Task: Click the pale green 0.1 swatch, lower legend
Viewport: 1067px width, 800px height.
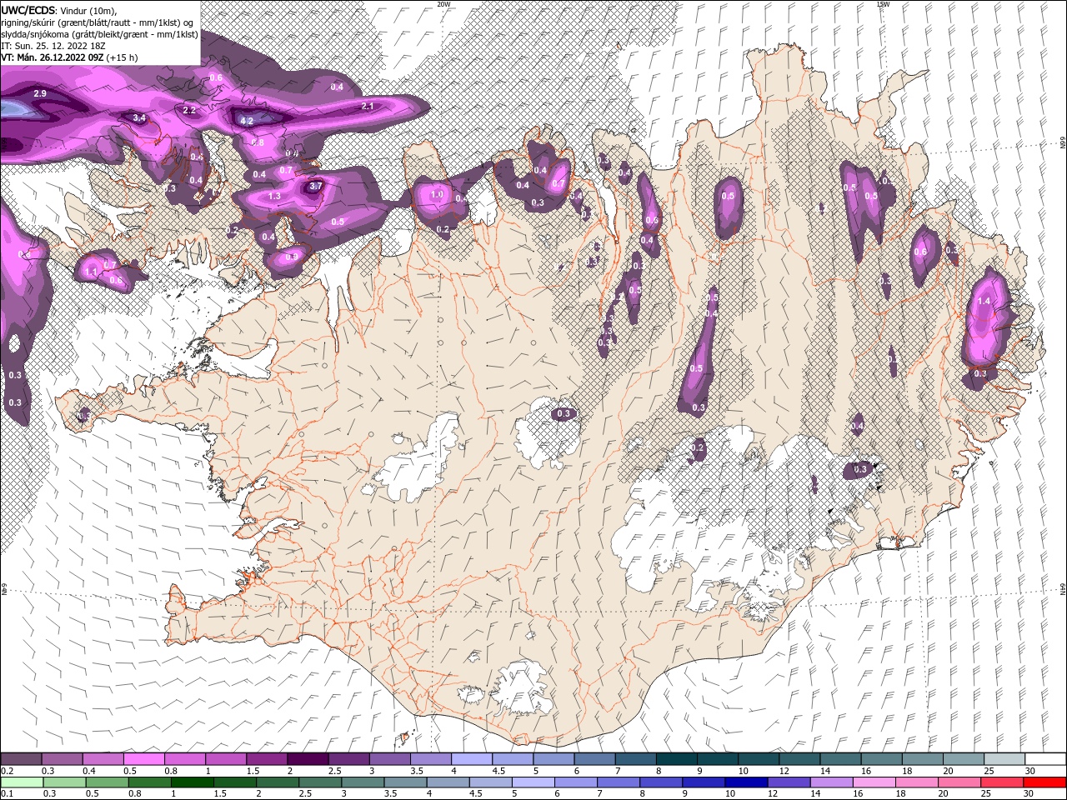Action: [x=21, y=782]
